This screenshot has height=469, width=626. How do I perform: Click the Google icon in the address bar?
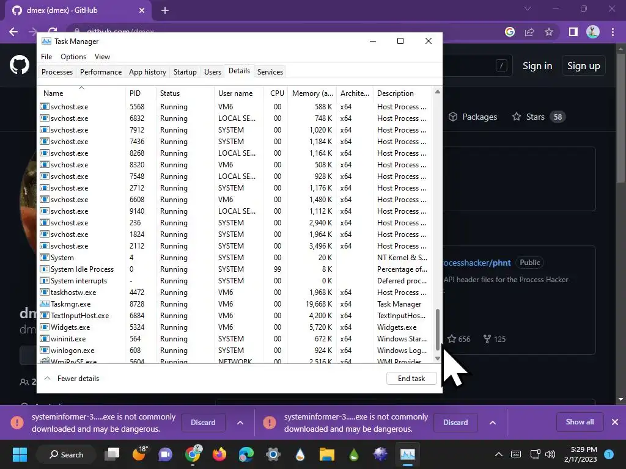510,32
